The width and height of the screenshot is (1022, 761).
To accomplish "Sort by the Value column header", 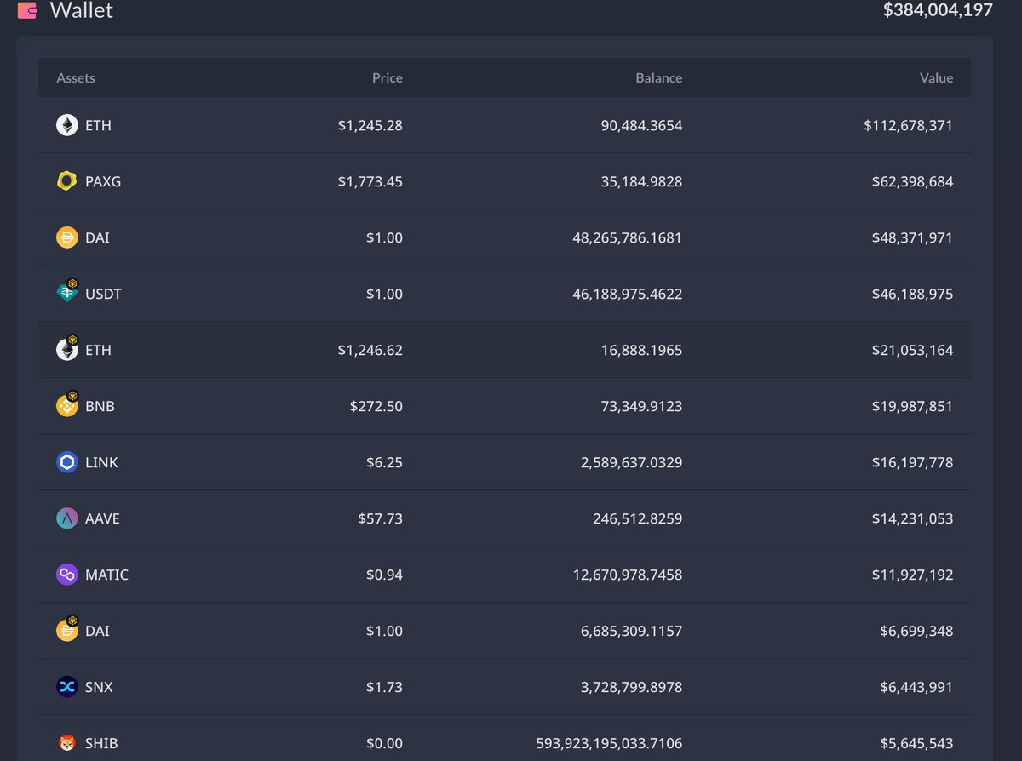I will pyautogui.click(x=936, y=77).
